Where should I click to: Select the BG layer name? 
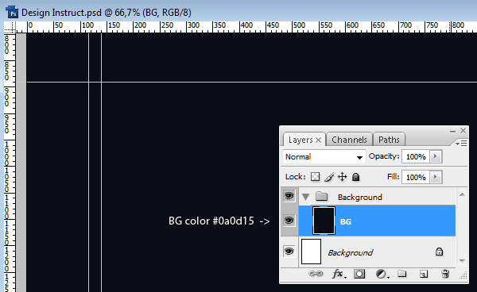pyautogui.click(x=346, y=221)
